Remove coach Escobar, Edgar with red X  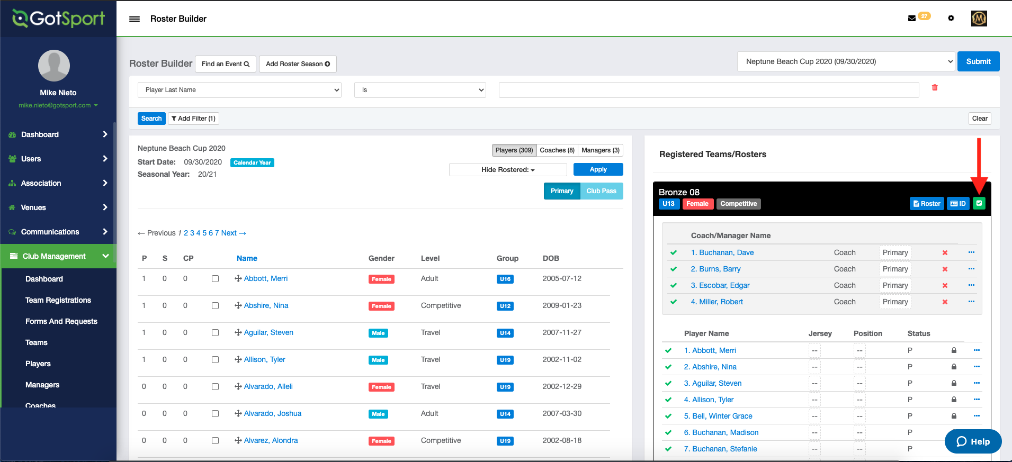pyautogui.click(x=945, y=286)
